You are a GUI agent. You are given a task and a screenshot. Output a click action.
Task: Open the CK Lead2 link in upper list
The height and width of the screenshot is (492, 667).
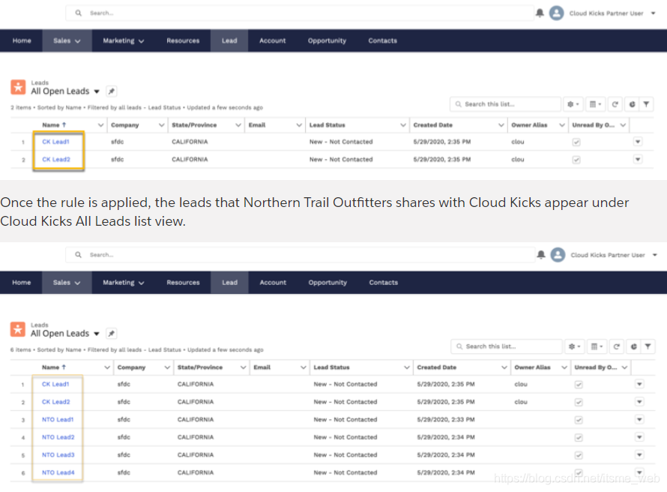[56, 160]
